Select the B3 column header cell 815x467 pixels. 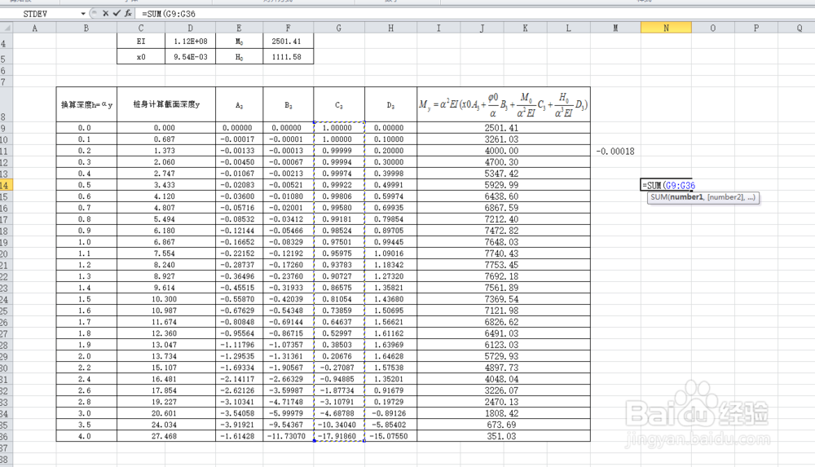[x=288, y=104]
